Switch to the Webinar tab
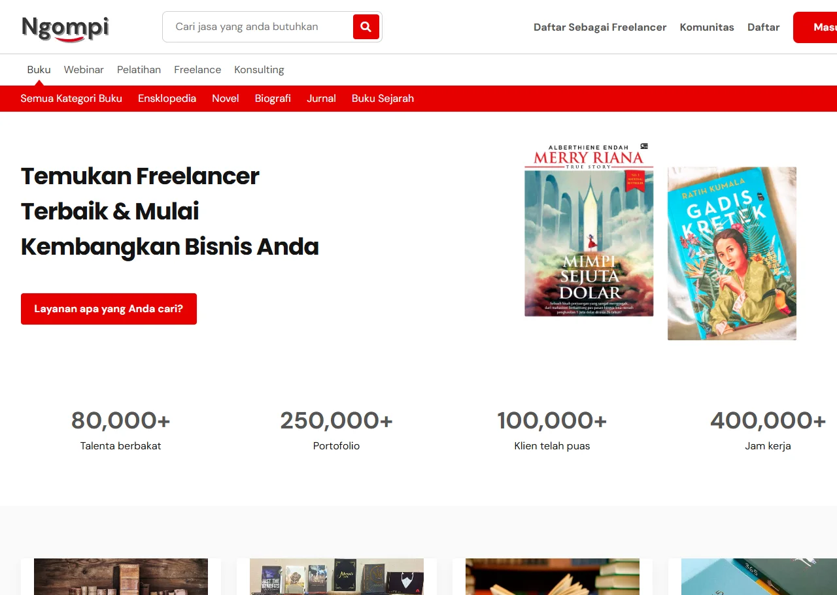Image resolution: width=837 pixels, height=595 pixels. (x=84, y=70)
